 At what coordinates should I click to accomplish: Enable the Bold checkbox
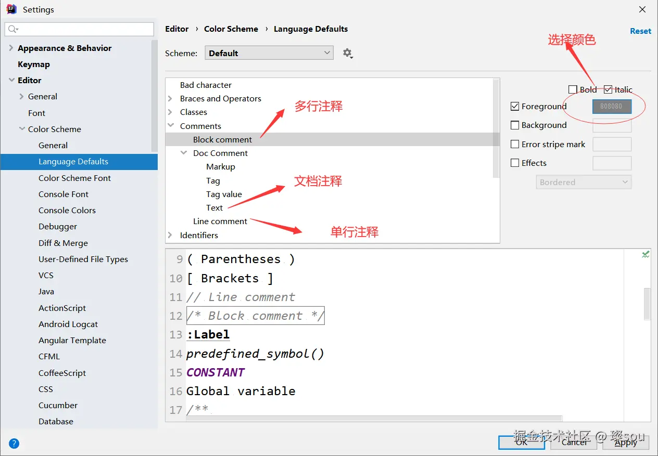pos(573,89)
